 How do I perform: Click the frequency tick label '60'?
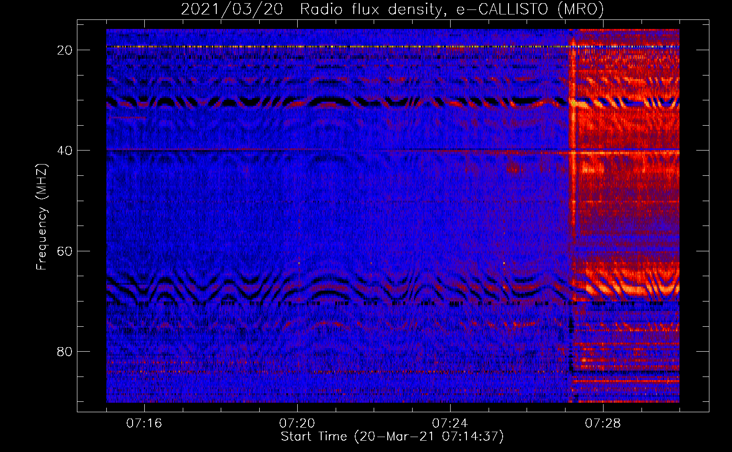(x=65, y=251)
